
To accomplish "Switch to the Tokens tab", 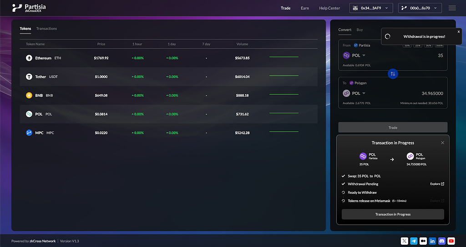I will pyautogui.click(x=25, y=29).
